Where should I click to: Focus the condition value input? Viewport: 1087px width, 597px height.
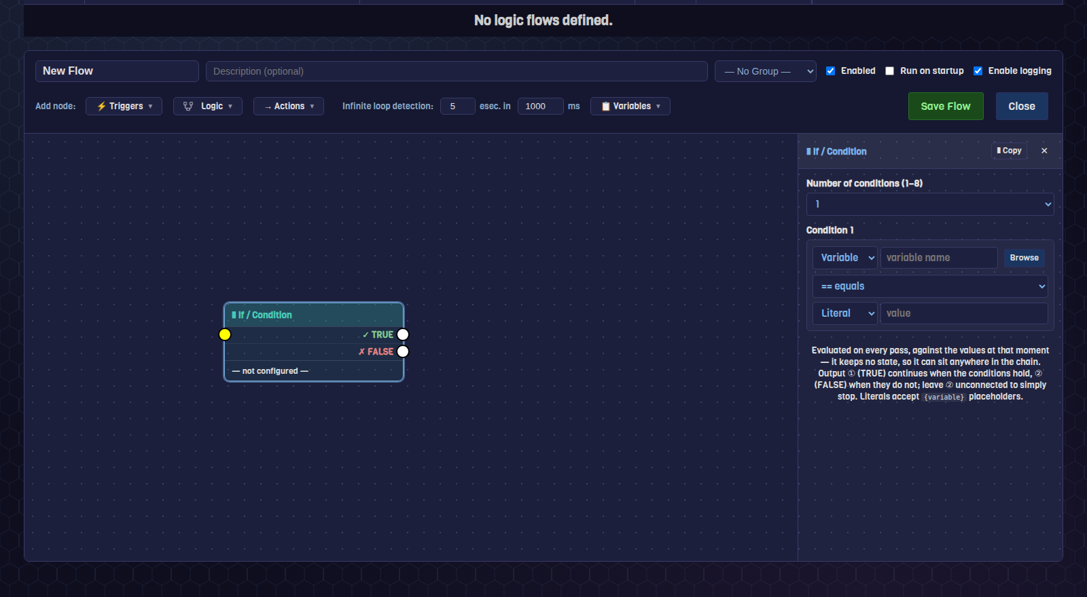coord(964,313)
